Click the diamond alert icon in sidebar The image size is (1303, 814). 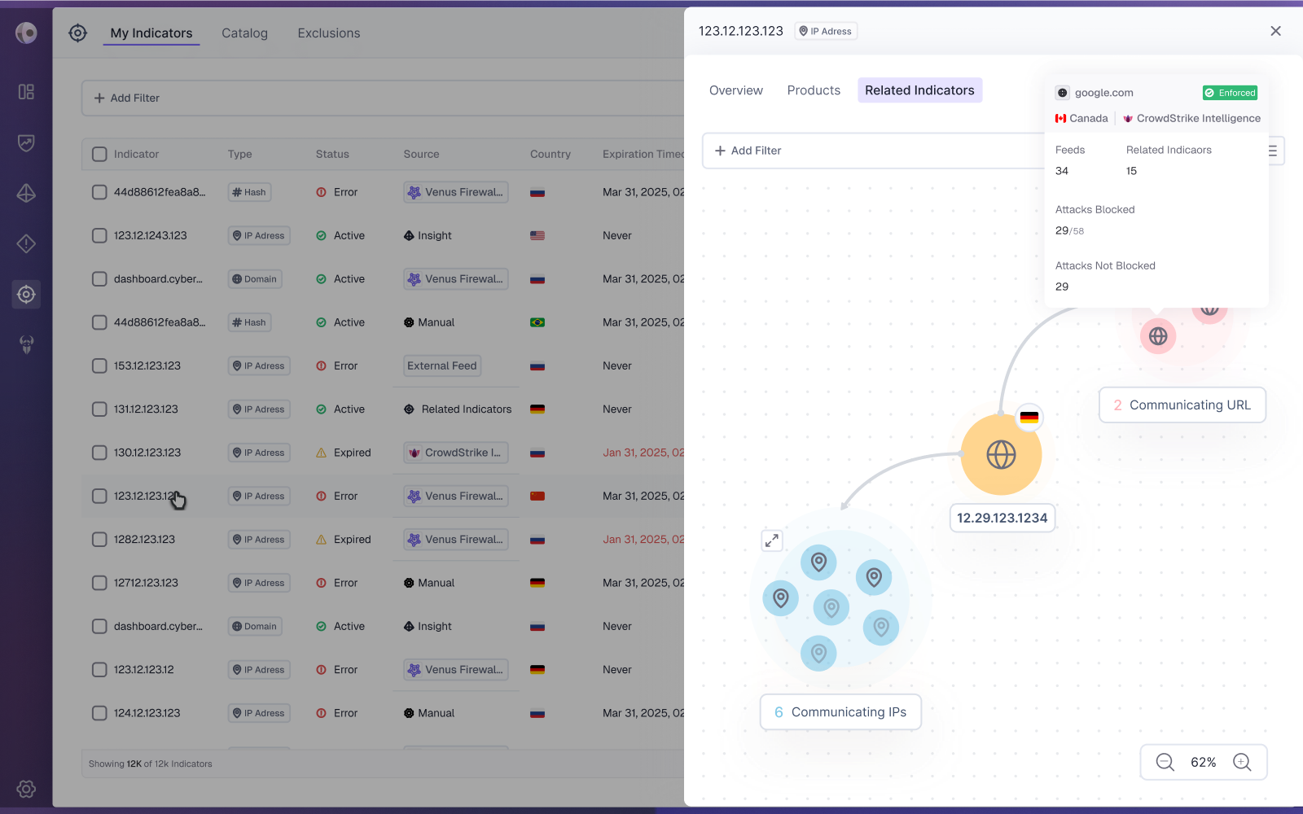[x=26, y=243]
